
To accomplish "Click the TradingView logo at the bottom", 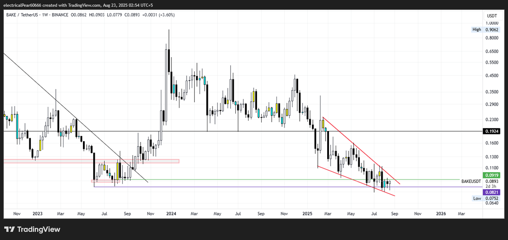I will point(33,229).
